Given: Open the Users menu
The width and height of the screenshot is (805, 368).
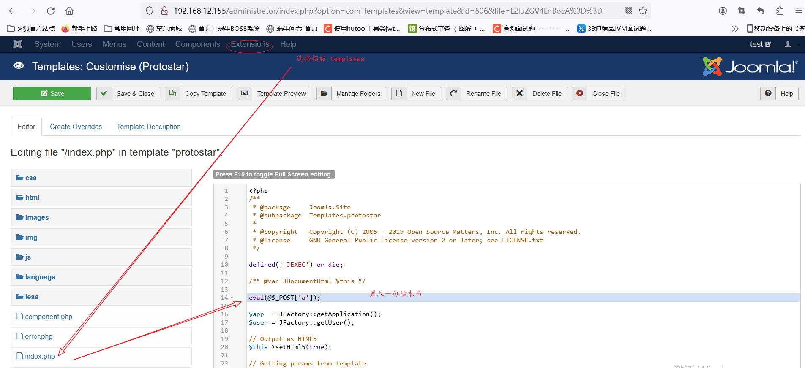Looking at the screenshot, I should 82,44.
